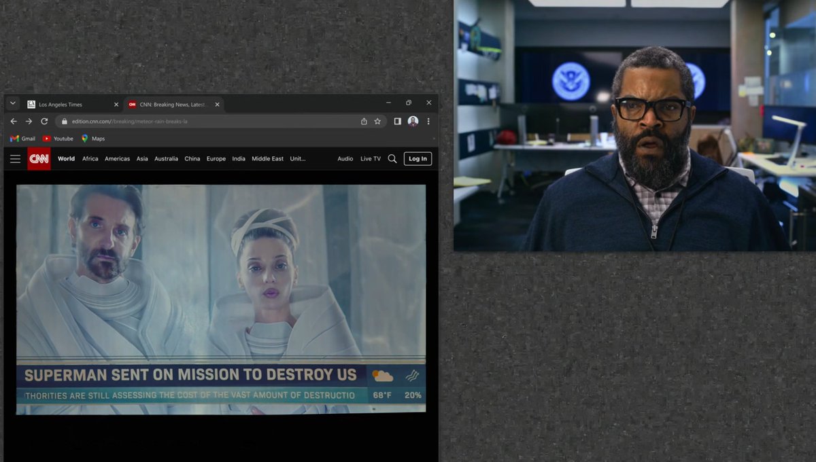Close the Los Angeles Times tab
The height and width of the screenshot is (462, 816).
tap(116, 104)
